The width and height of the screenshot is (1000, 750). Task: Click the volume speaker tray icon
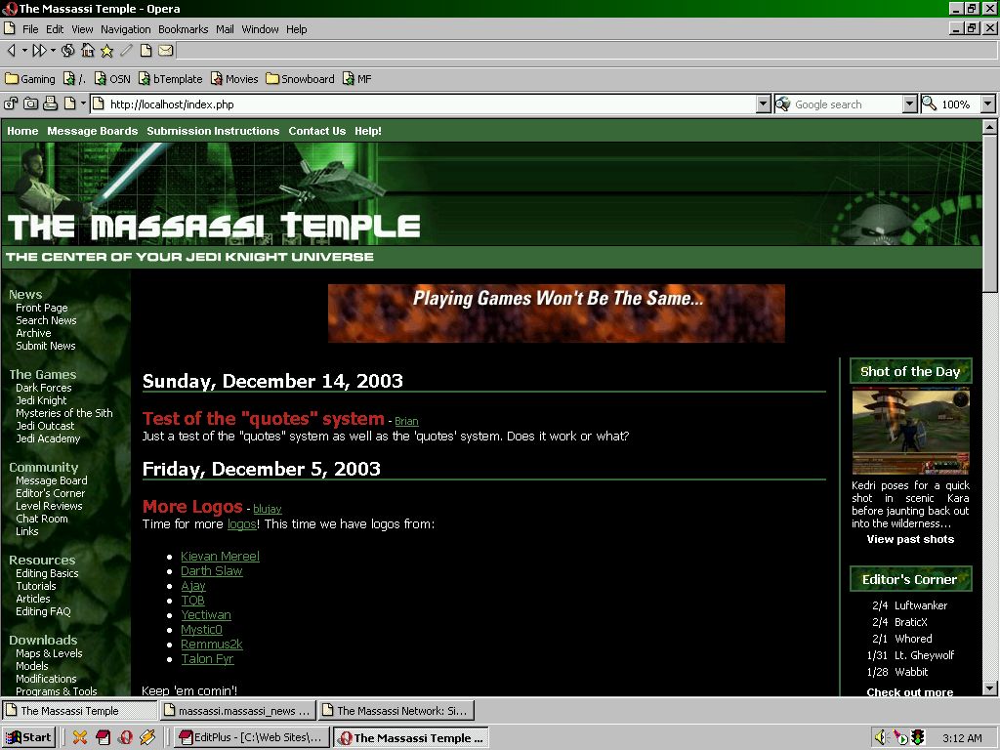pyautogui.click(x=881, y=737)
